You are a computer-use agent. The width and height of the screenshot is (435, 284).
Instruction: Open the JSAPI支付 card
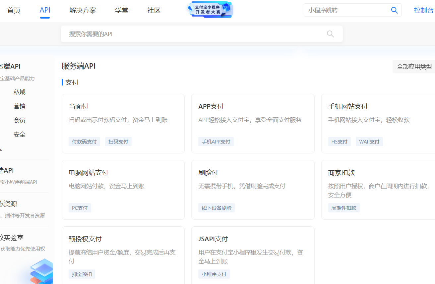(x=253, y=255)
